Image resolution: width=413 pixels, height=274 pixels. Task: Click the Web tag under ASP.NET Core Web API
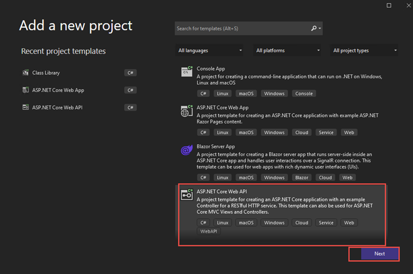(x=349, y=223)
